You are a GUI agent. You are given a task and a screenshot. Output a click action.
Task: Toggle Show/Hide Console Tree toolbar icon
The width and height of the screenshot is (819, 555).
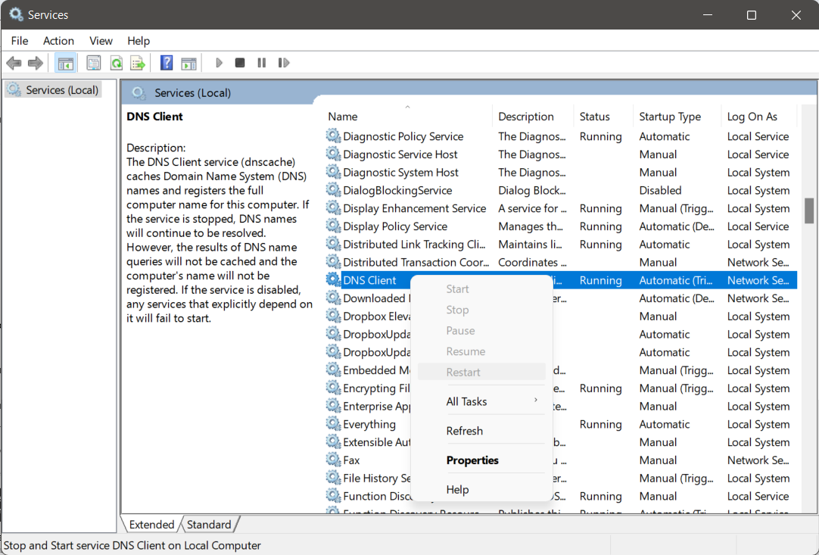click(x=66, y=64)
